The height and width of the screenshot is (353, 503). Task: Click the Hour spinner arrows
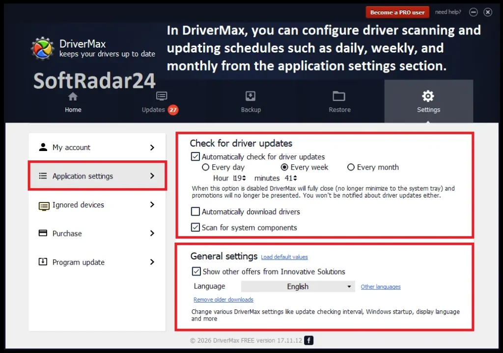point(244,178)
